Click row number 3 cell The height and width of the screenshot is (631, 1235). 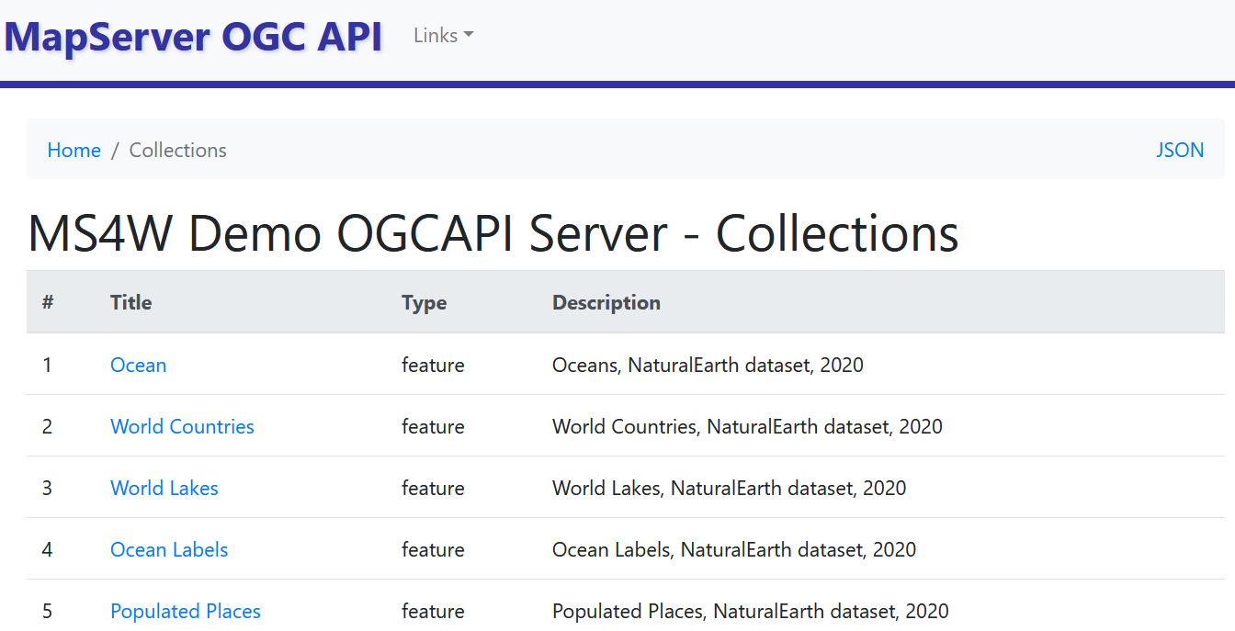pyautogui.click(x=48, y=489)
